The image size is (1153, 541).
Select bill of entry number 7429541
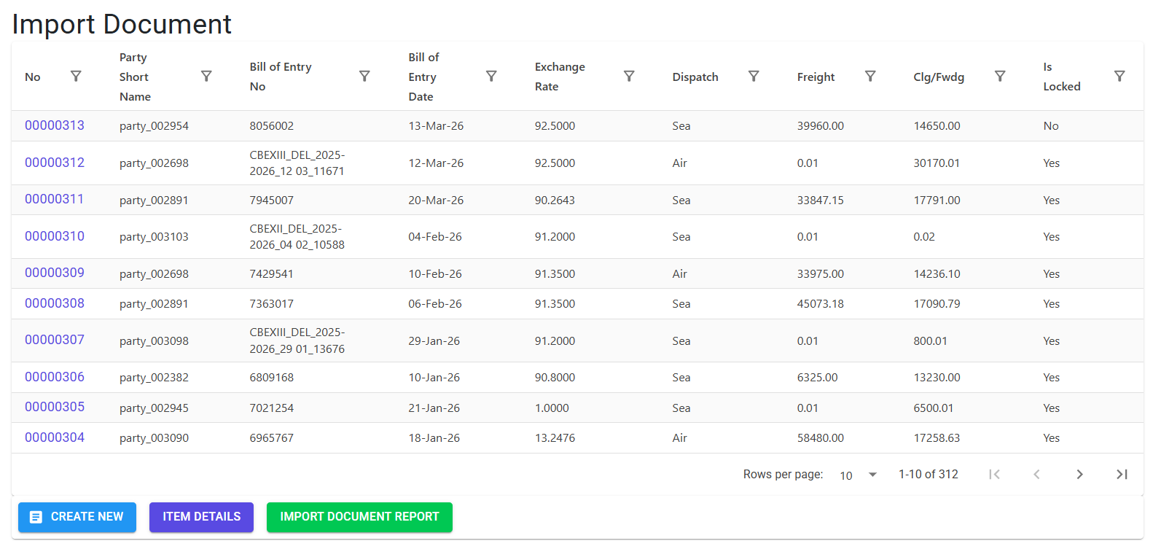click(x=272, y=274)
